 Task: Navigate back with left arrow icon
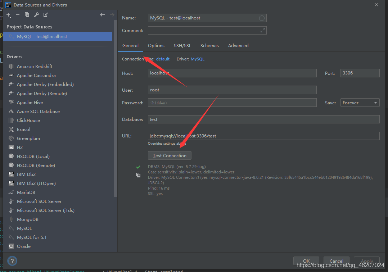(103, 15)
